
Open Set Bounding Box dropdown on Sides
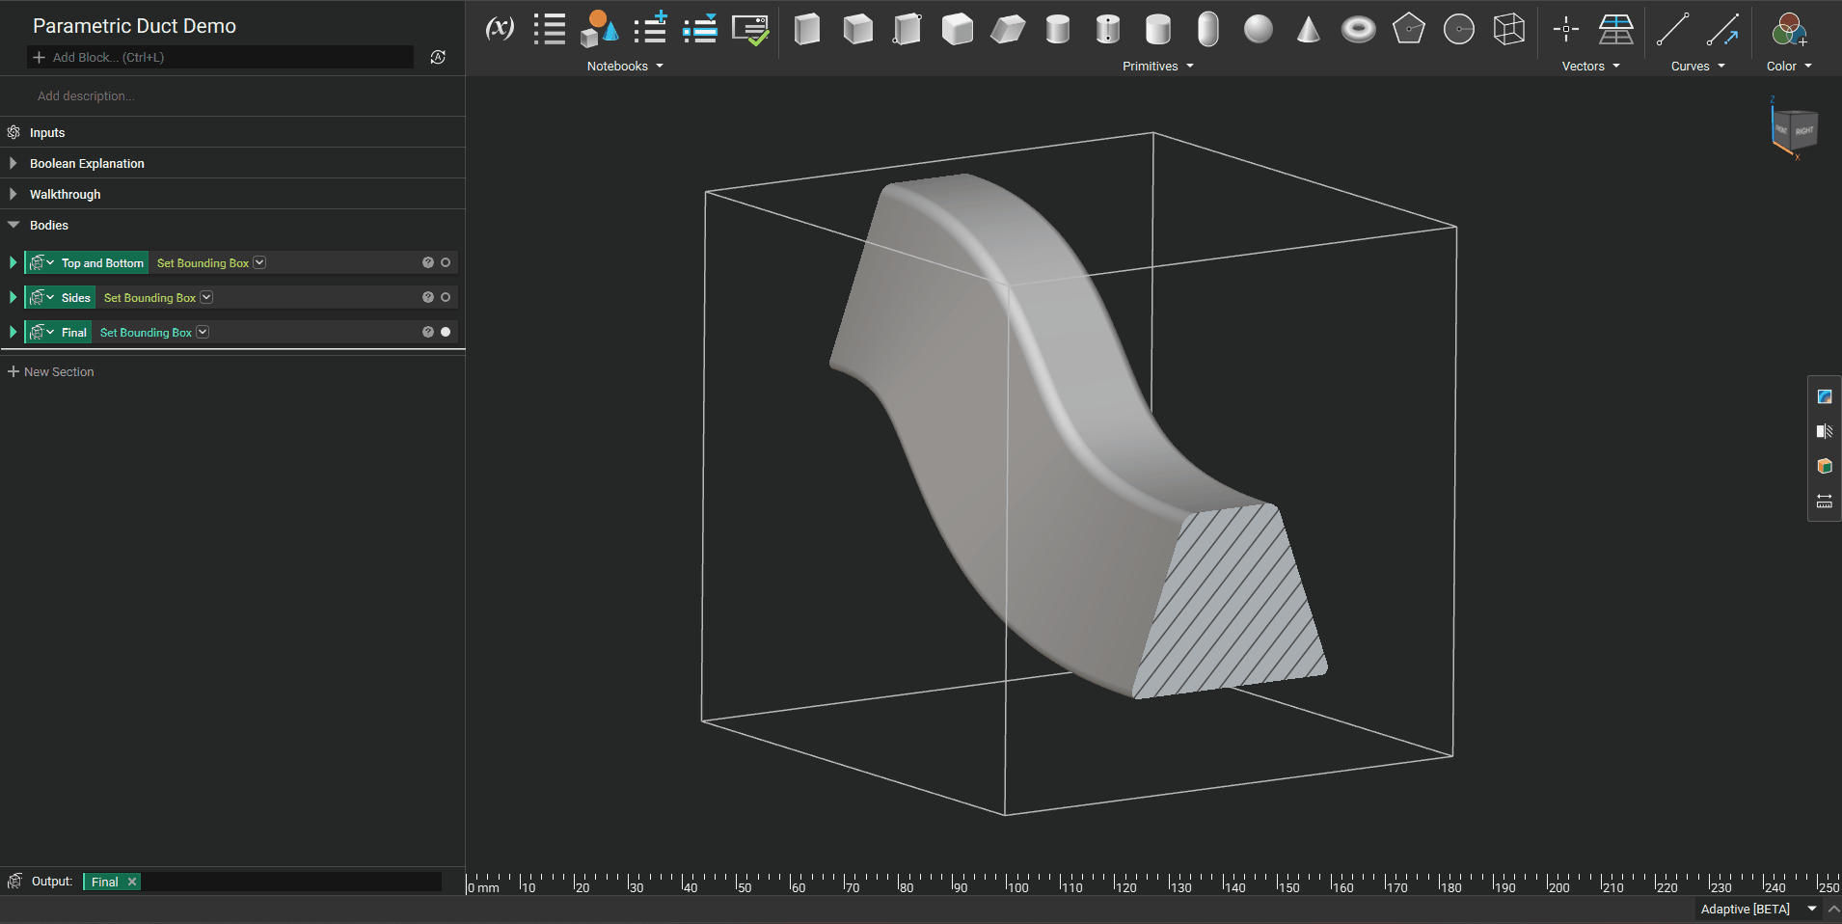[x=206, y=297]
